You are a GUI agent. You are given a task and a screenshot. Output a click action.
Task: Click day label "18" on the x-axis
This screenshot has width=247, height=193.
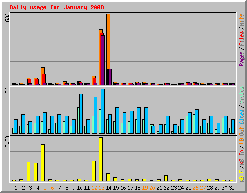[137, 188]
